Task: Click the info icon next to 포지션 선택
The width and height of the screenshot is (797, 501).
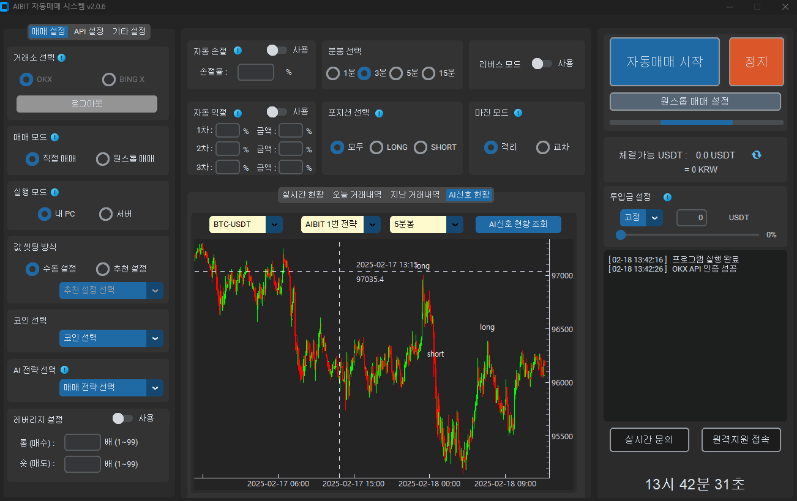Action: 379,113
